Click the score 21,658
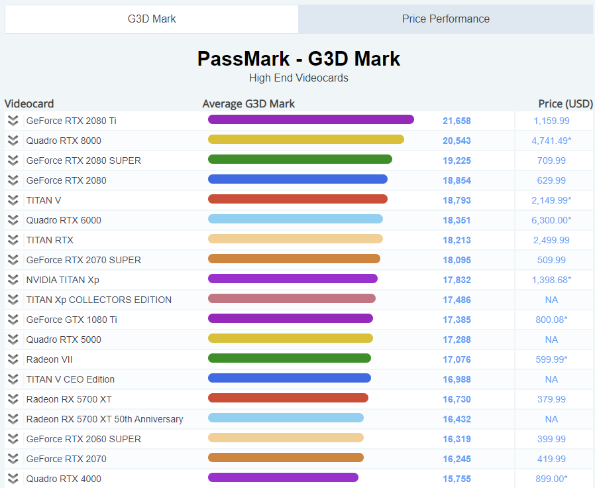Screen dimensions: 595x488 pyautogui.click(x=457, y=121)
